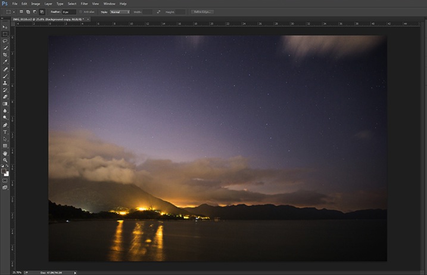The width and height of the screenshot is (427, 275).
Task: Open the Layer menu
Action: point(48,4)
